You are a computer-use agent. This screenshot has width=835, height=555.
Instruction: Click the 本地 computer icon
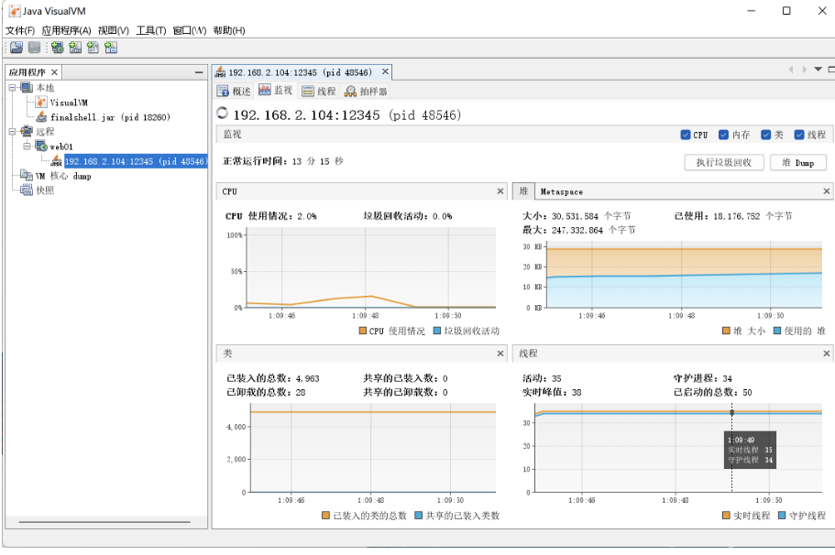tap(27, 87)
